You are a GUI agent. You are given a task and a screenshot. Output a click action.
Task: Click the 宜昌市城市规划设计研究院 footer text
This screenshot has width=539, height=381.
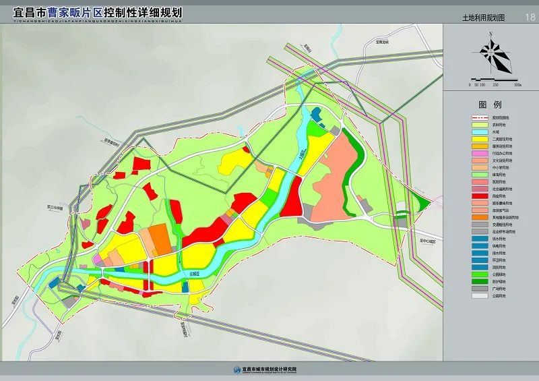pyautogui.click(x=269, y=370)
